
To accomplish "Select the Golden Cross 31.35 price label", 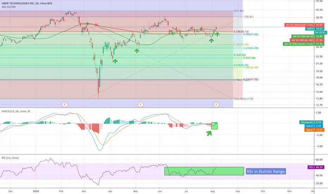I will point(303,44).
